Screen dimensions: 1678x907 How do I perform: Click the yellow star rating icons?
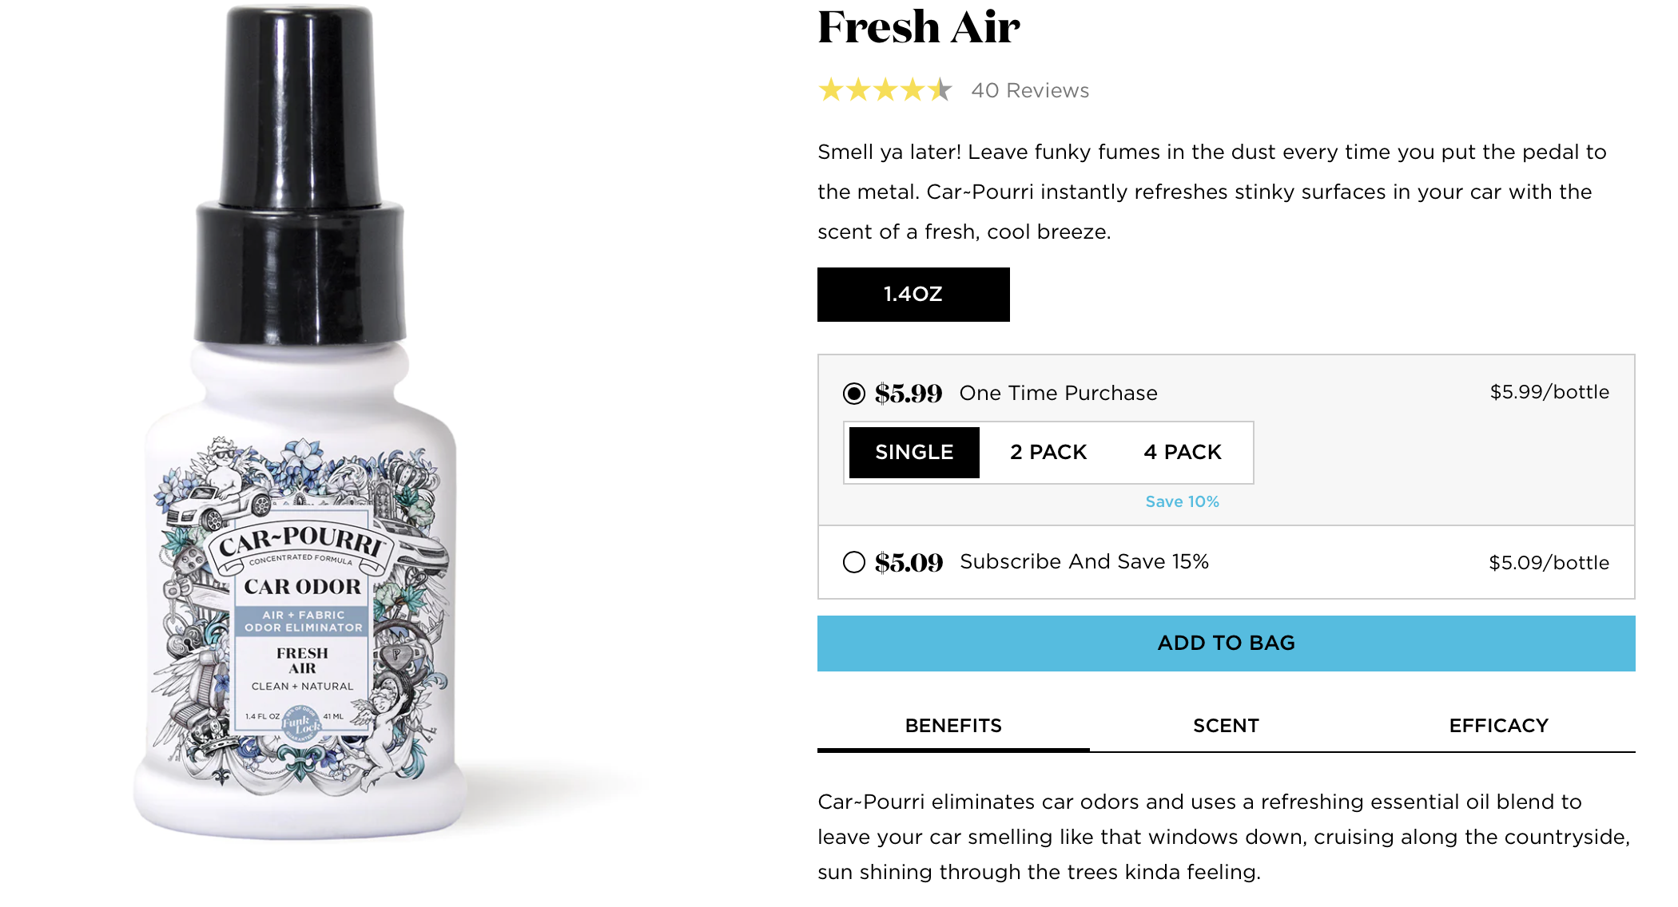point(885,90)
